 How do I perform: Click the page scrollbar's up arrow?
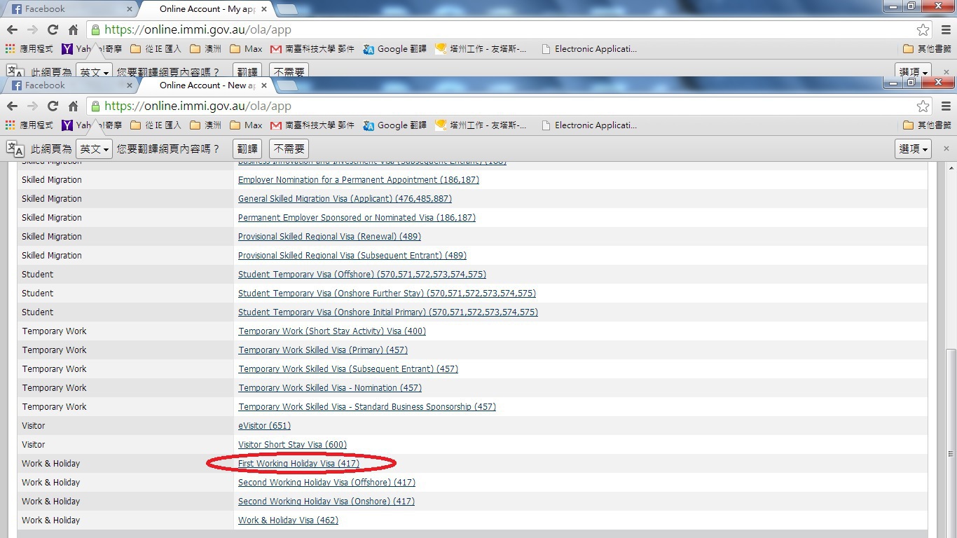click(951, 169)
